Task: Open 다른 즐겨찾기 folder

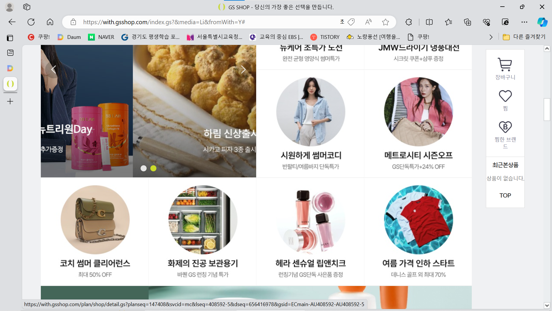Action: coord(524,37)
